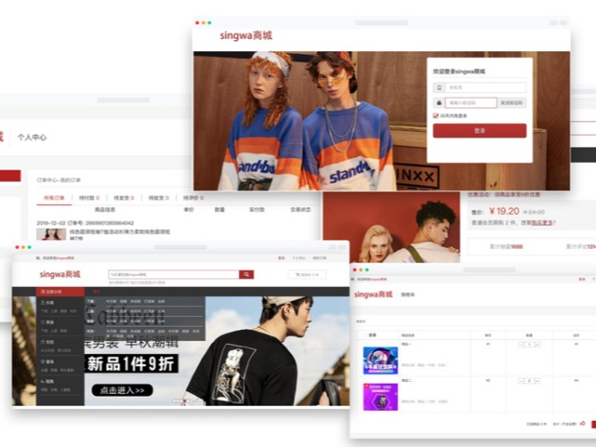Click 点击进入>> banner button
The image size is (596, 447).
[122, 390]
